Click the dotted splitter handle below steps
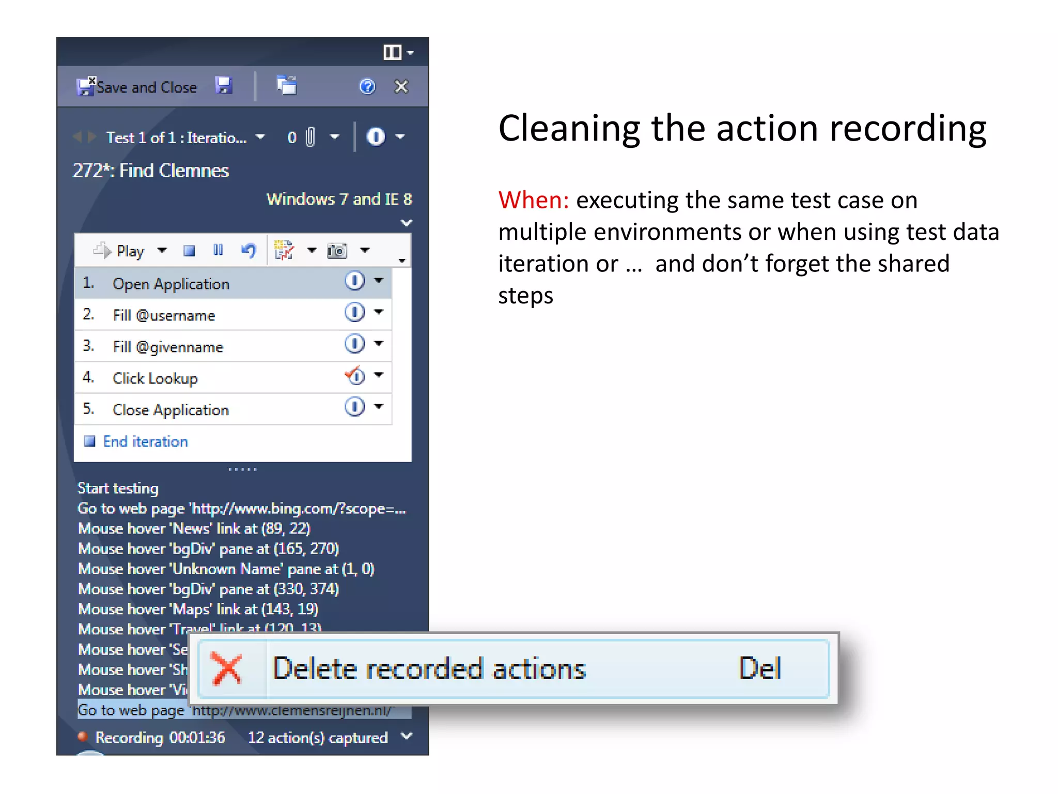This screenshot has width=1058, height=794. pos(242,469)
